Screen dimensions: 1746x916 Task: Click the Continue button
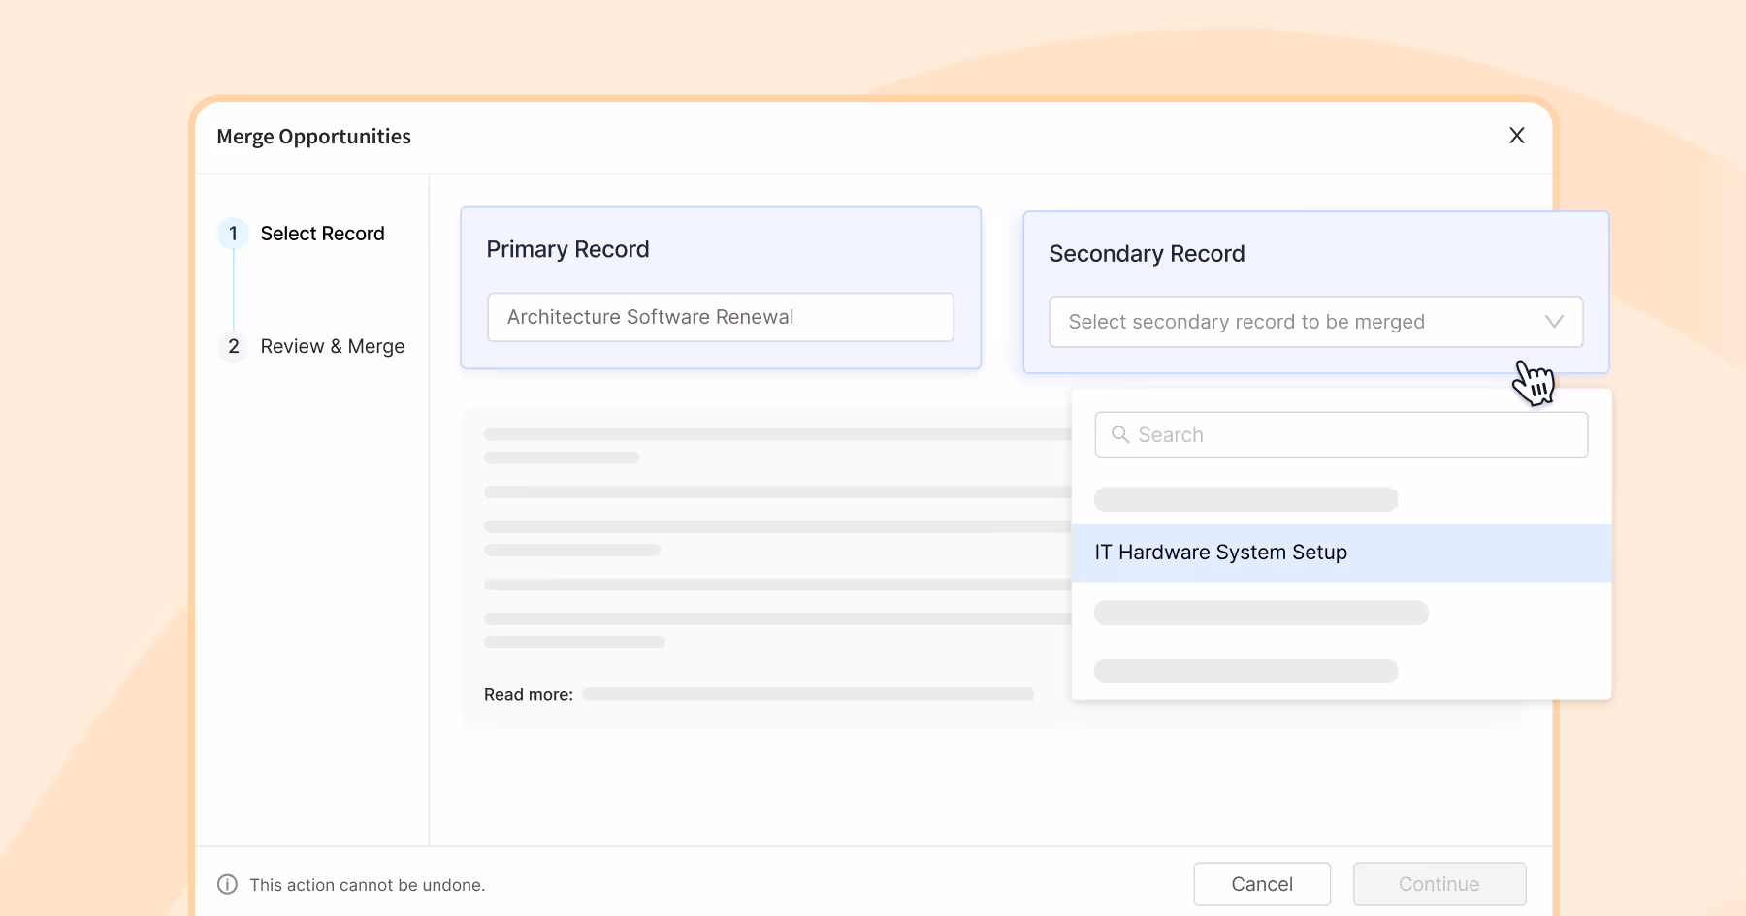(1439, 884)
